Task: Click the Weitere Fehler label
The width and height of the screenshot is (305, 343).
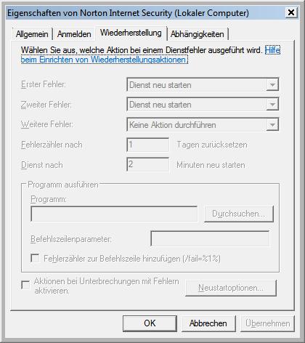Action: [x=46, y=124]
